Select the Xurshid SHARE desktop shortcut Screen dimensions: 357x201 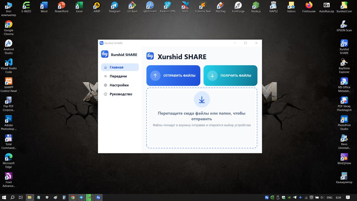coord(344,47)
